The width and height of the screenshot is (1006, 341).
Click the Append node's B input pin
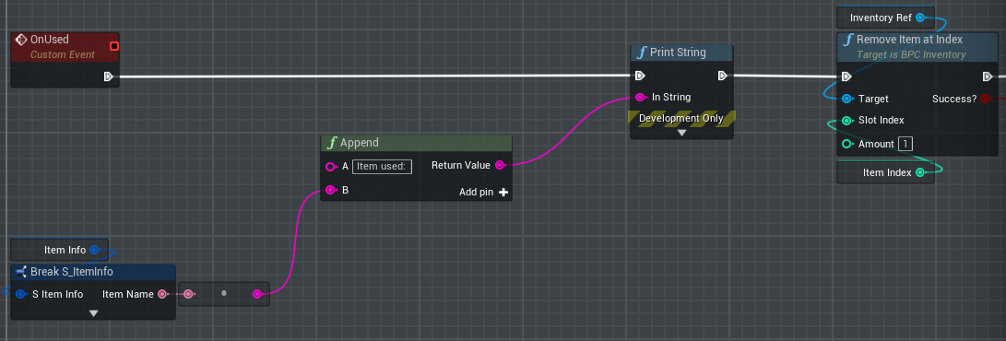pos(330,191)
